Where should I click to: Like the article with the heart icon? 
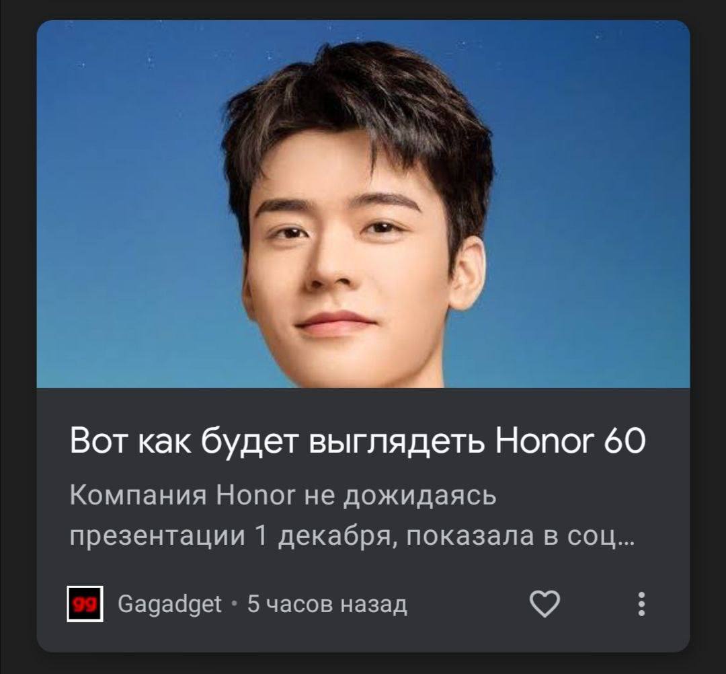[544, 603]
